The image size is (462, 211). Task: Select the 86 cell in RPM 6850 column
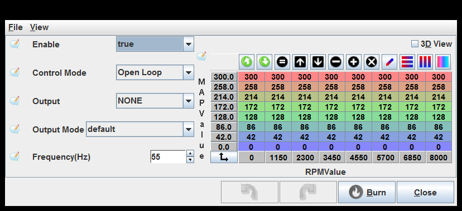pyautogui.click(x=412, y=127)
